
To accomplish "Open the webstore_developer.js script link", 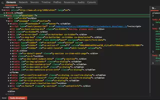I will pos(91,26).
